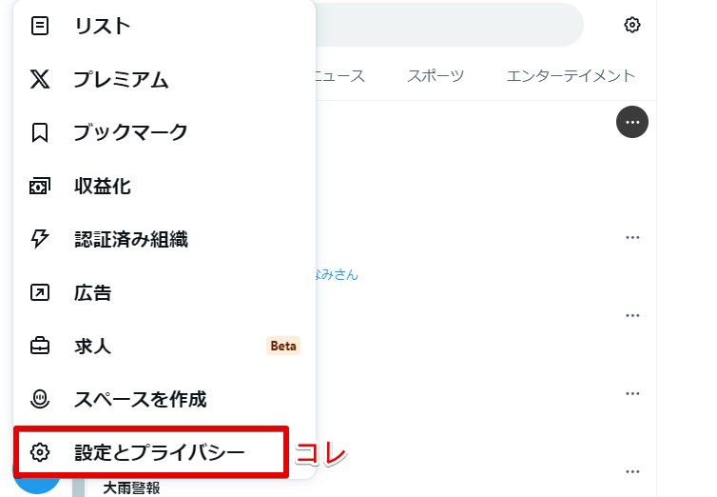The image size is (717, 497).
Task: Click the ブックマーク bookmark icon
Action: click(40, 132)
